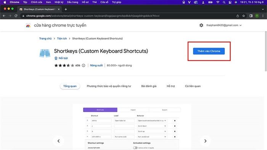
Task: Toggle the Active while in inputs switch
Action: tap(135, 148)
